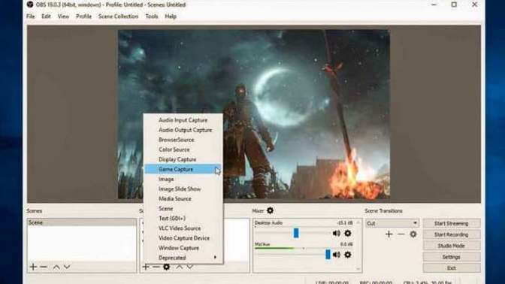Move source down arrow icon
Viewport: 505px width, 284px height.
(190, 267)
